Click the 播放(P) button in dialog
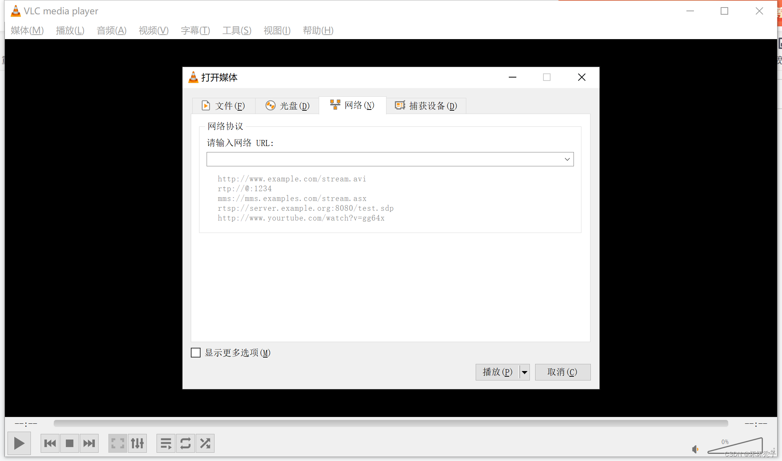 click(x=497, y=372)
